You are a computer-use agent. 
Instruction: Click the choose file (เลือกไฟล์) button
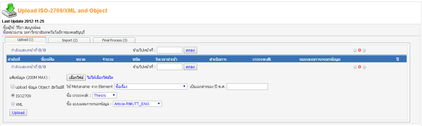(76, 77)
